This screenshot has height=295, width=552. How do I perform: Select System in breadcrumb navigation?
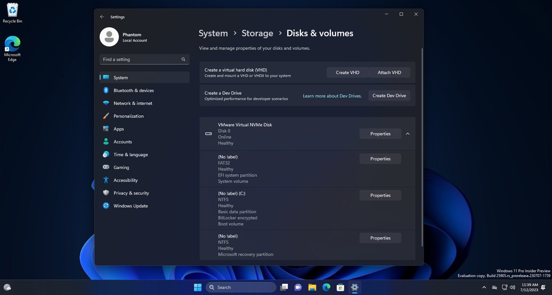[x=213, y=33]
